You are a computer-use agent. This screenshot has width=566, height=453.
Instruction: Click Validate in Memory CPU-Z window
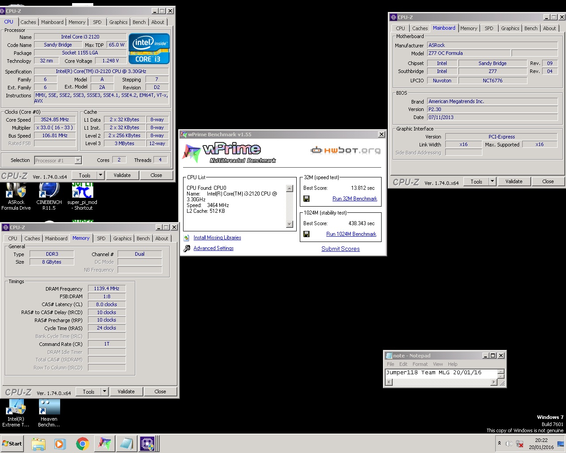coord(126,392)
